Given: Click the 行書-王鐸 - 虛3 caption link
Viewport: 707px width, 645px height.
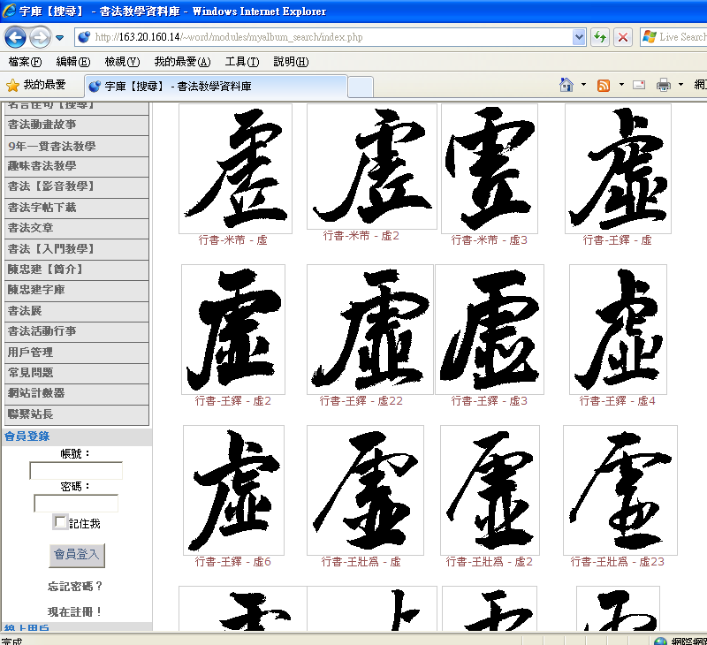Looking at the screenshot, I should (490, 401).
